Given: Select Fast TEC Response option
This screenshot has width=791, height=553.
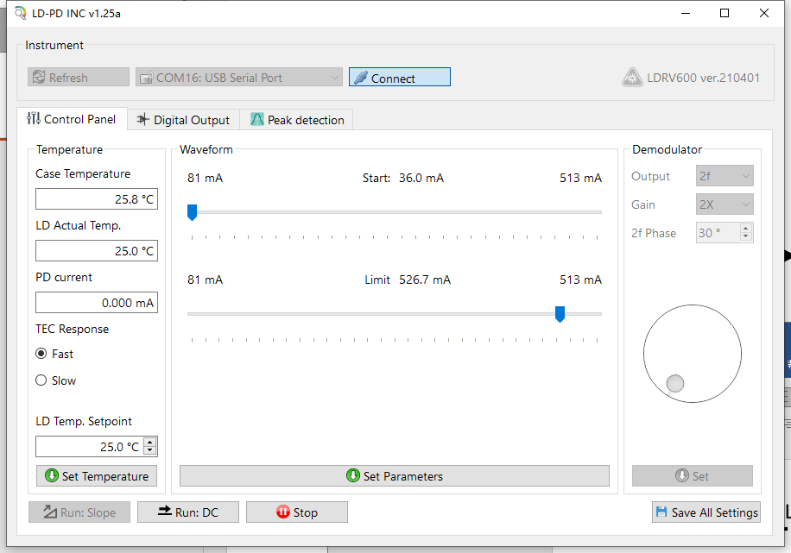Looking at the screenshot, I should pyautogui.click(x=41, y=354).
